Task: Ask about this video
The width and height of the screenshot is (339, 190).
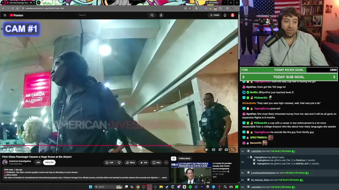Action: click(x=144, y=163)
